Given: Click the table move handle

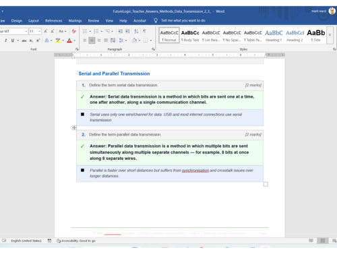Looking at the screenshot, I should 74,128.
